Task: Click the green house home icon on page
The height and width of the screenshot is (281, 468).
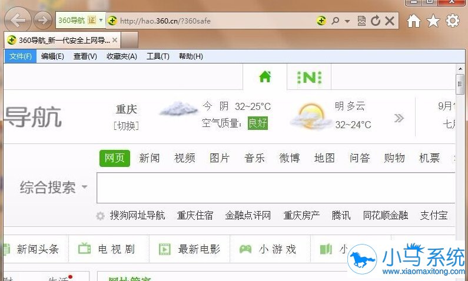Action: tap(265, 77)
